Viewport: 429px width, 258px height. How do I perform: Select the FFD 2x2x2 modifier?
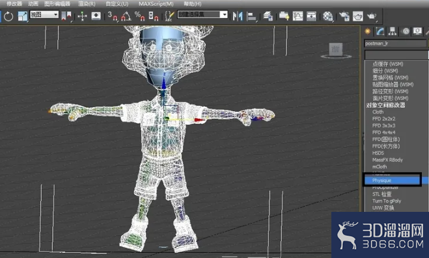[x=383, y=119]
